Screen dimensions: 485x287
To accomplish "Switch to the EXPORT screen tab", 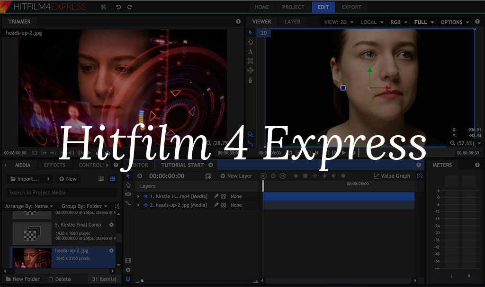I will [351, 7].
